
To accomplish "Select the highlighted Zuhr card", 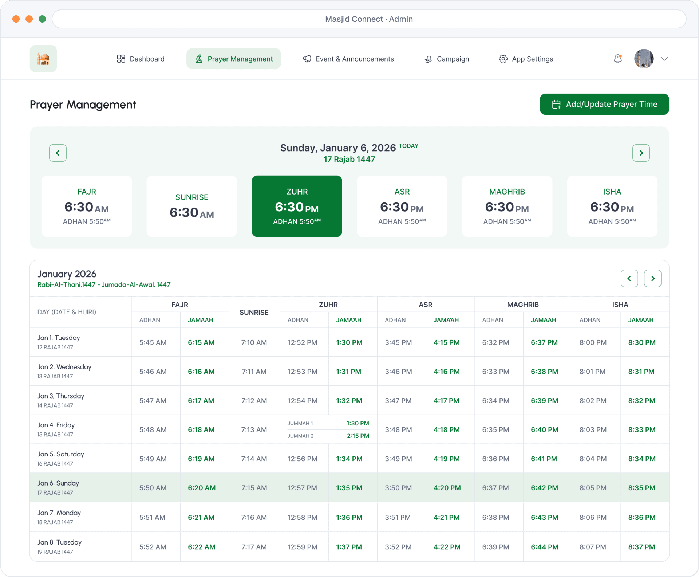I will (297, 206).
